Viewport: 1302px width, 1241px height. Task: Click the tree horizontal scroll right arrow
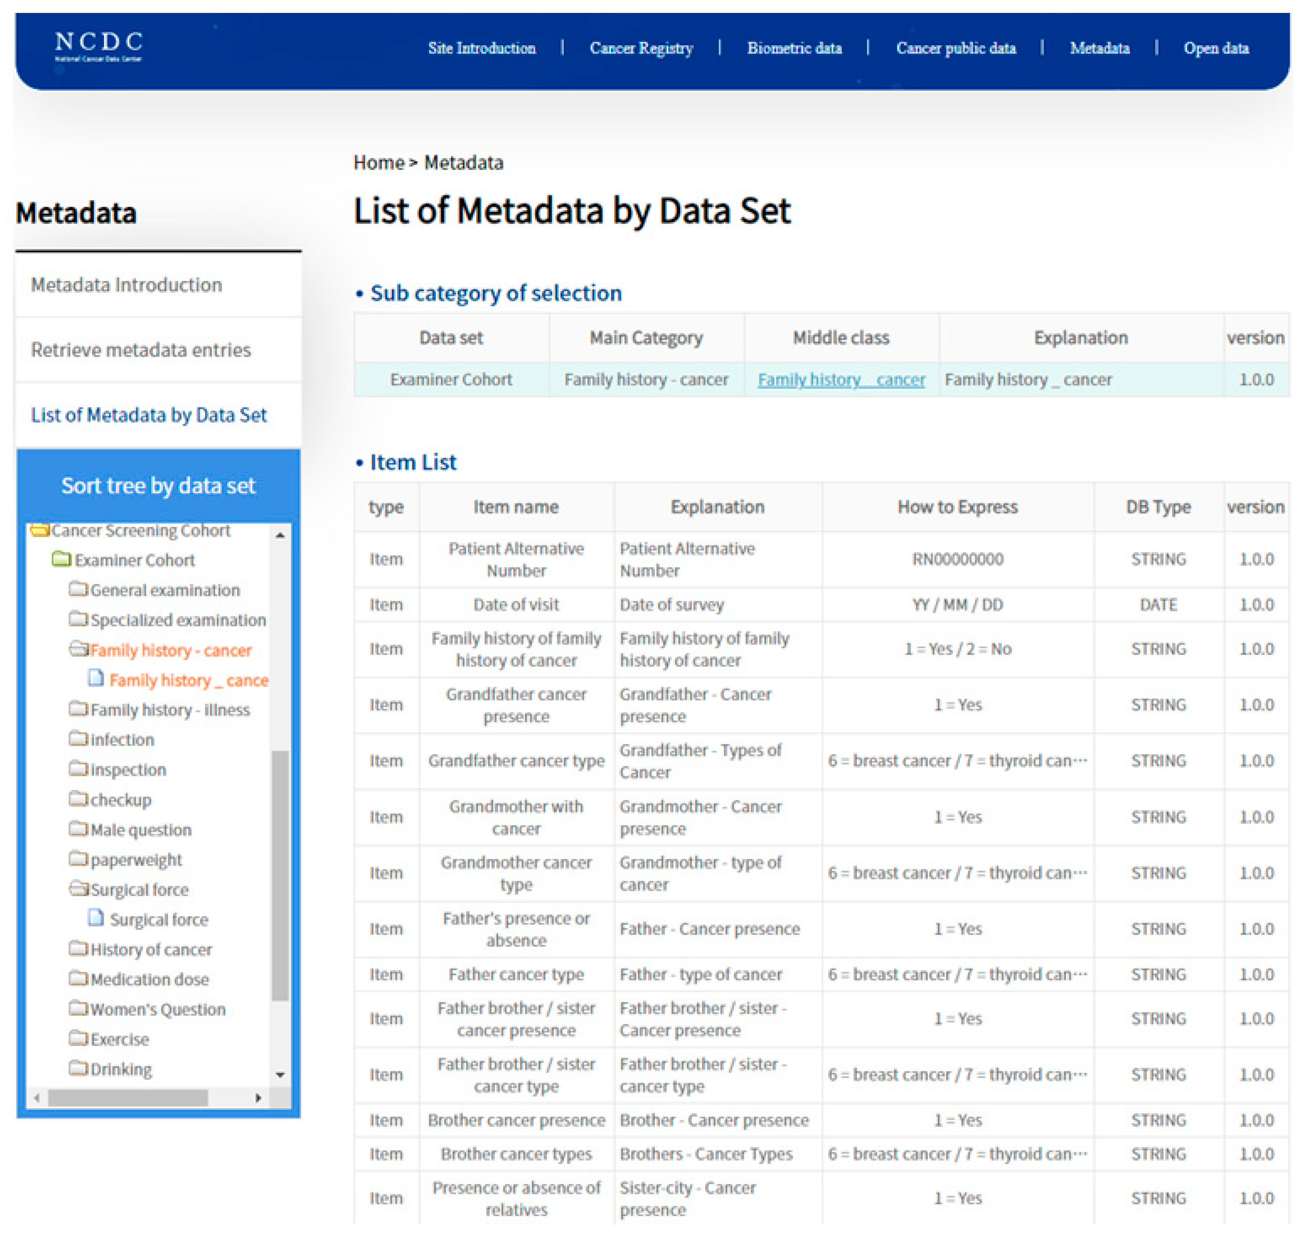pos(258,1098)
